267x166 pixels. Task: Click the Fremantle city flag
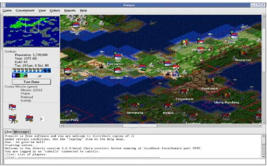[118, 57]
